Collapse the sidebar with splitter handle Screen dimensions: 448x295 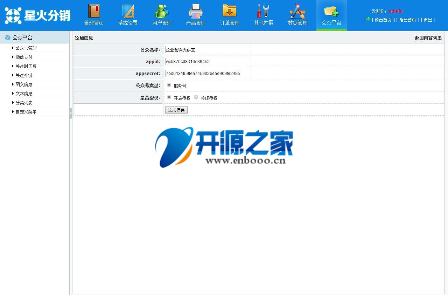pyautogui.click(x=71, y=113)
